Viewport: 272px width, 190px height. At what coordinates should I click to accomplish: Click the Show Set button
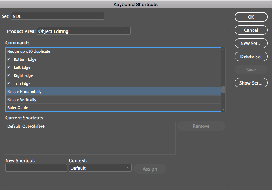coord(251,83)
